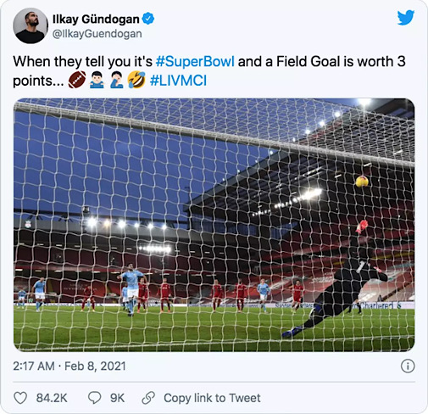This screenshot has height=414, width=428.
Task: Select Copy link to Tweet
Action: click(212, 398)
